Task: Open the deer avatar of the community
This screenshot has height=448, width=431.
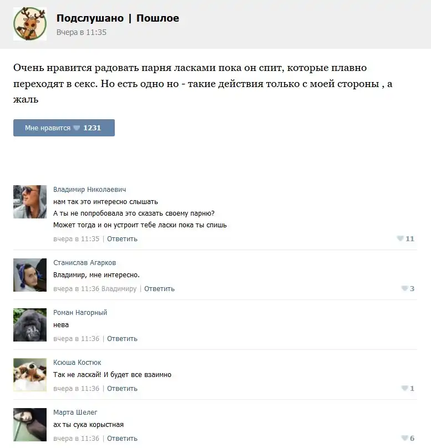Action: point(30,24)
